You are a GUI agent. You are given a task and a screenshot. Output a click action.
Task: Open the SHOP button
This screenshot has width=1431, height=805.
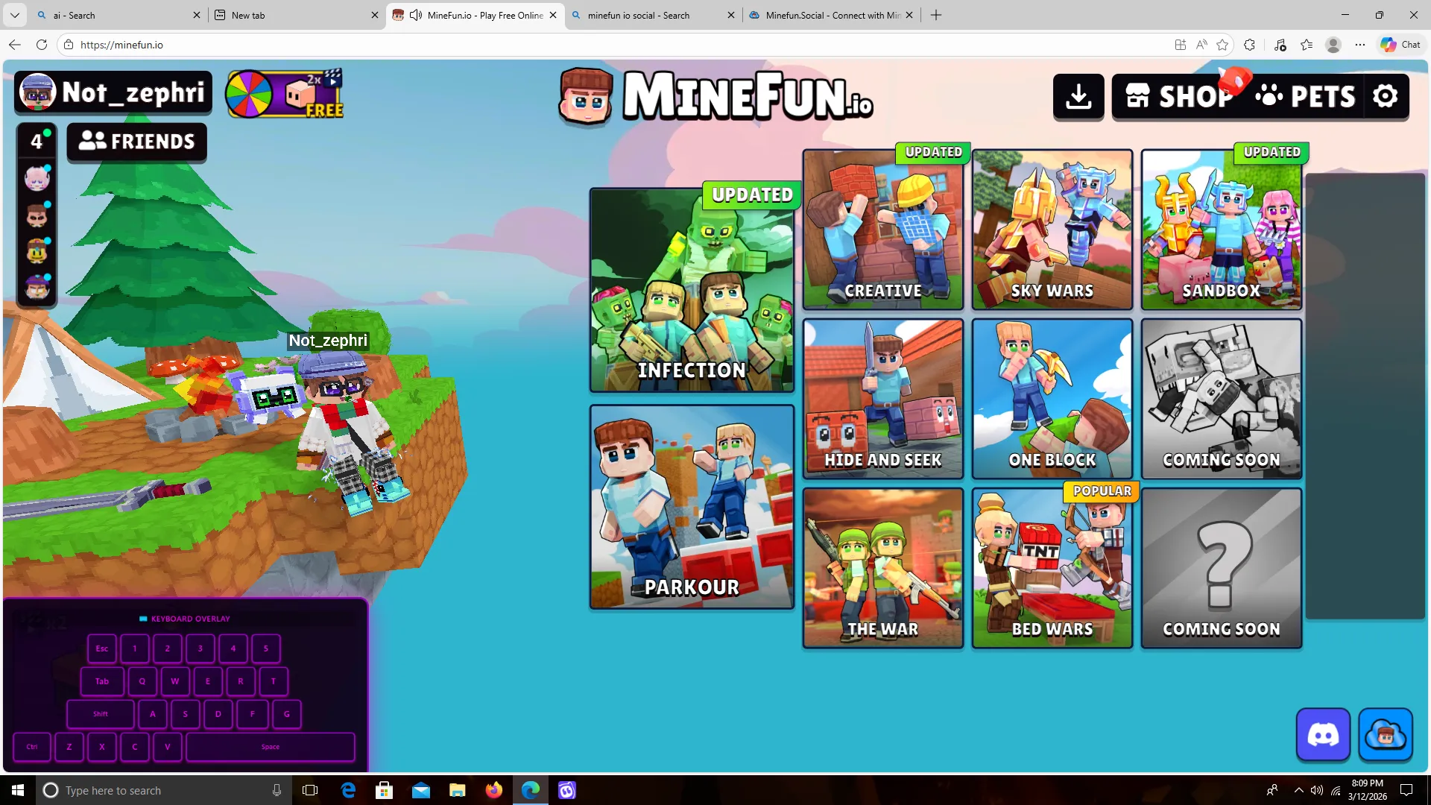click(1178, 96)
